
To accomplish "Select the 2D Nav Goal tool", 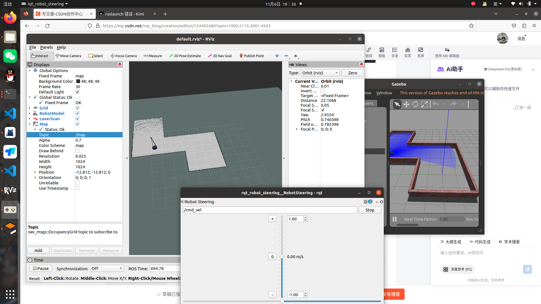I will point(220,56).
